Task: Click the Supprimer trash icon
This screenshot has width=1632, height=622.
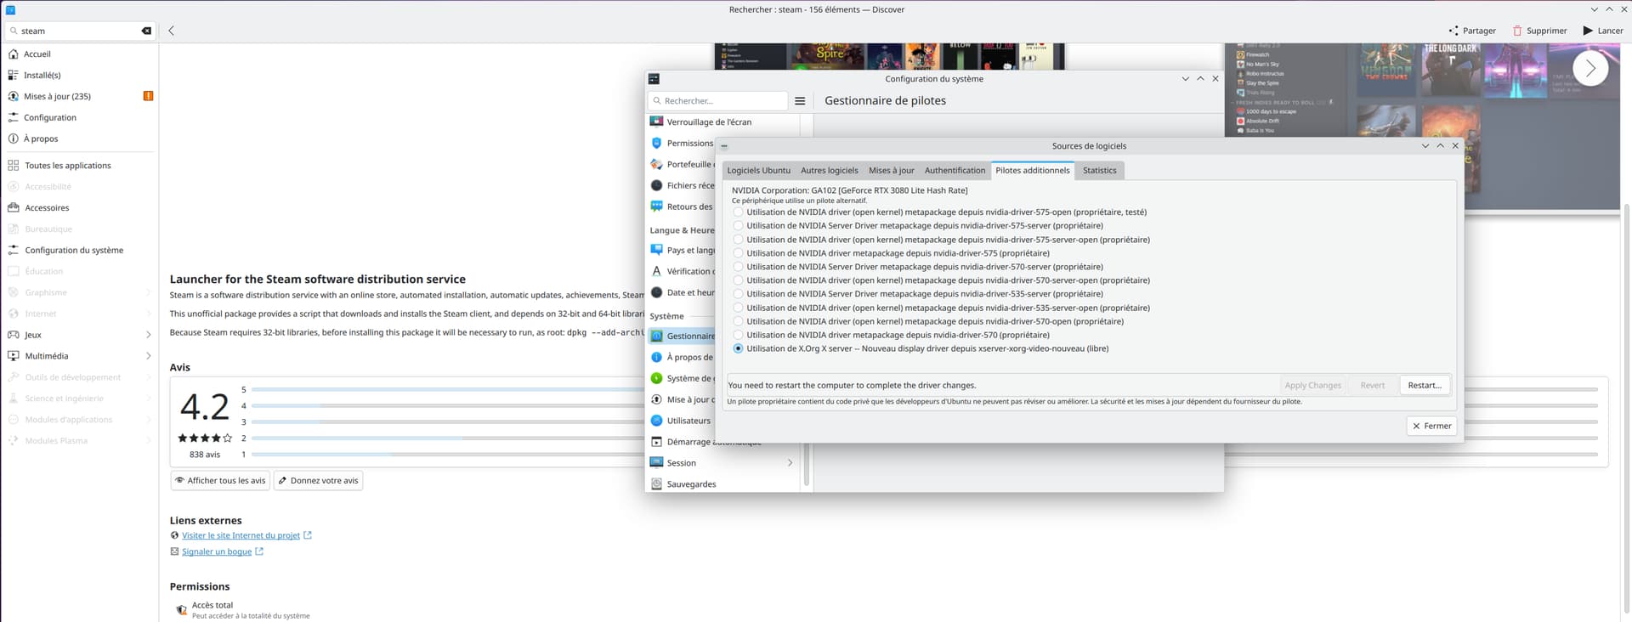Action: [1517, 31]
